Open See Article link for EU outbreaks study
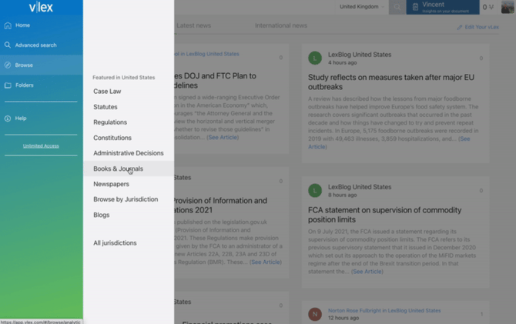 (x=389, y=142)
